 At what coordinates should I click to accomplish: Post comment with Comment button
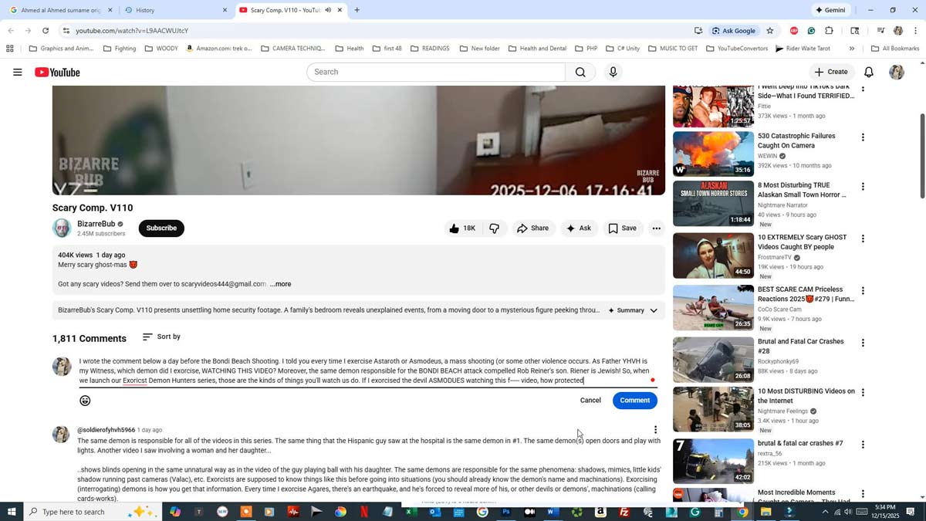pyautogui.click(x=634, y=401)
